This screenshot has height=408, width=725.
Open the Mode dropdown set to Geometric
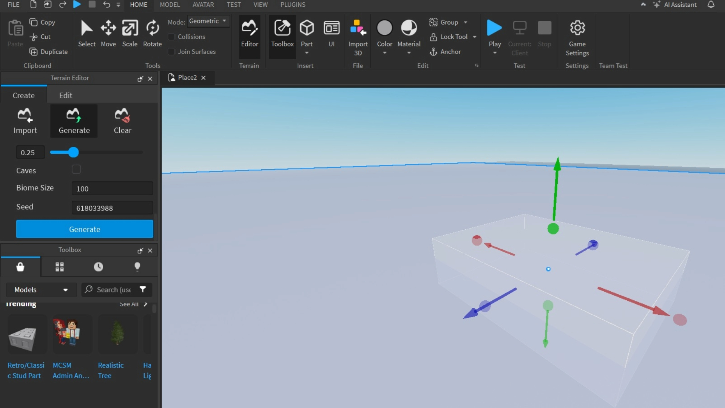pos(208,21)
